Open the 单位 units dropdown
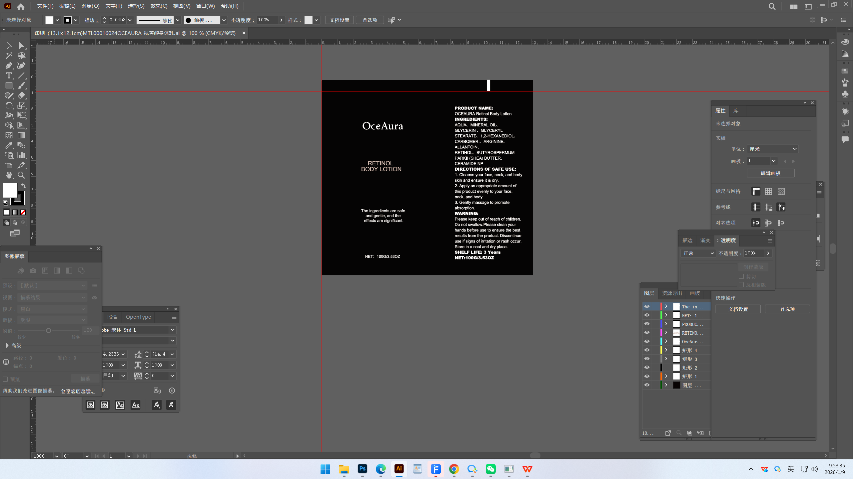 [x=773, y=149]
